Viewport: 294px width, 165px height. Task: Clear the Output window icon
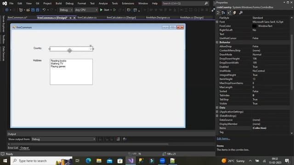coord(118,139)
